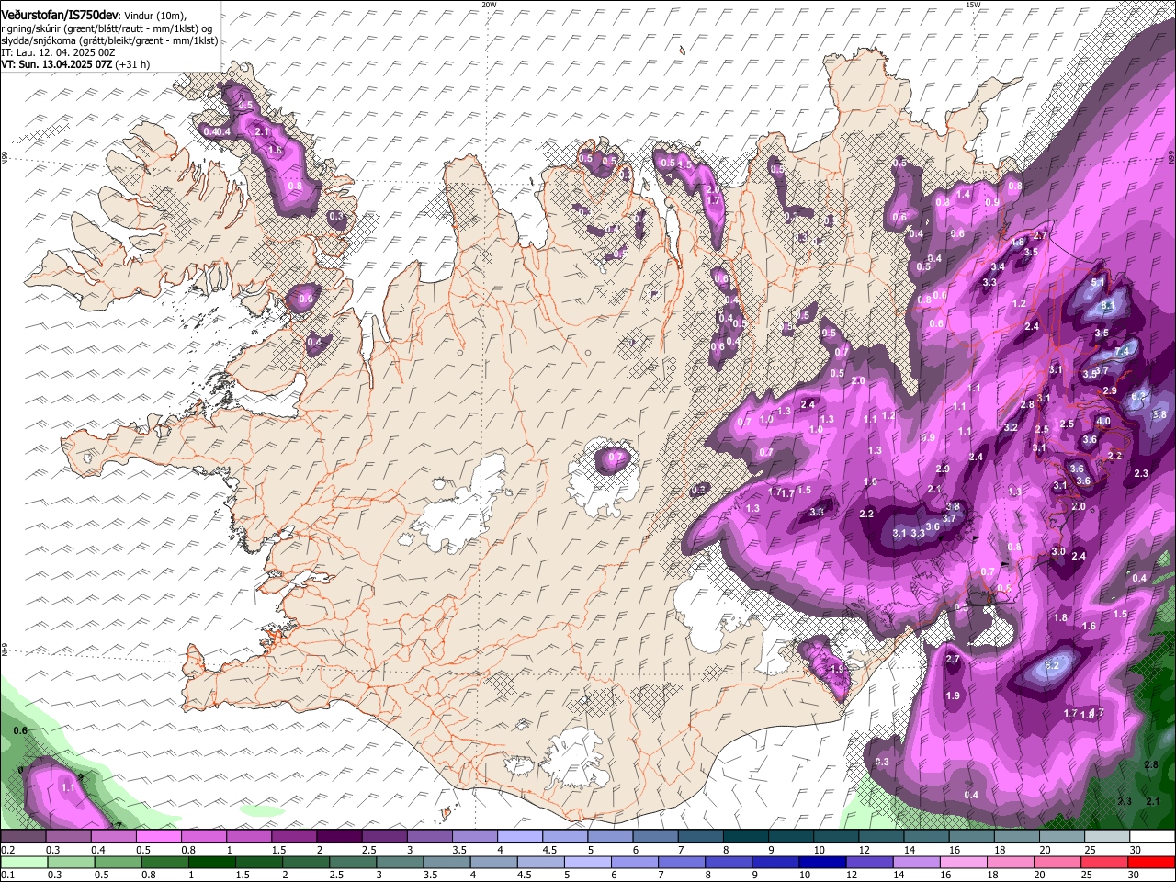Click the '0.2' label under the top legend row

click(7, 850)
